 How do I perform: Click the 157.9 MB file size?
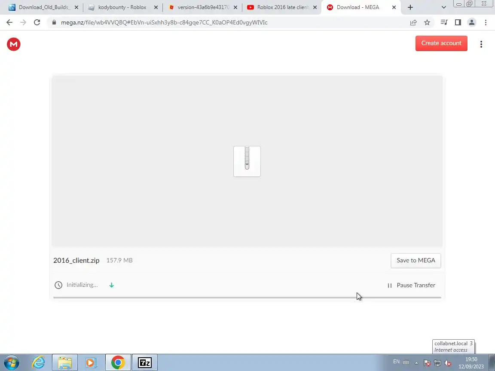[x=119, y=260]
